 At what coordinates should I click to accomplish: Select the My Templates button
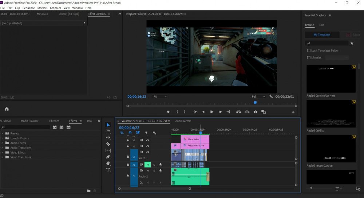[322, 35]
